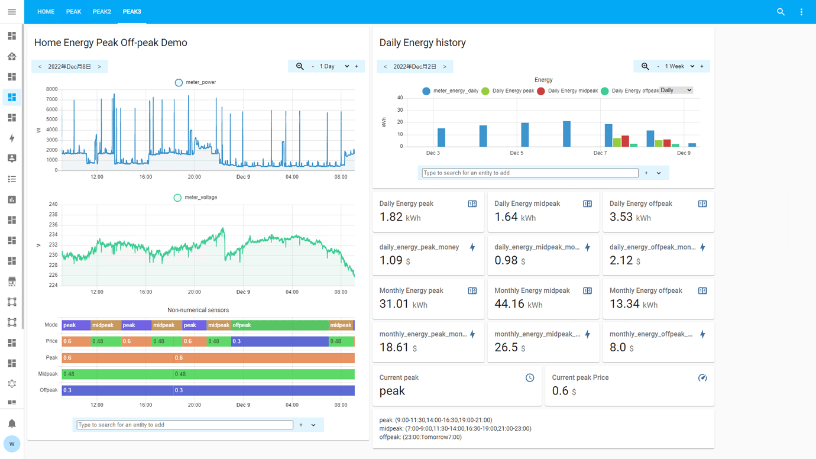Click the clock icon on Current peak card
This screenshot has width=816, height=459.
coord(530,377)
